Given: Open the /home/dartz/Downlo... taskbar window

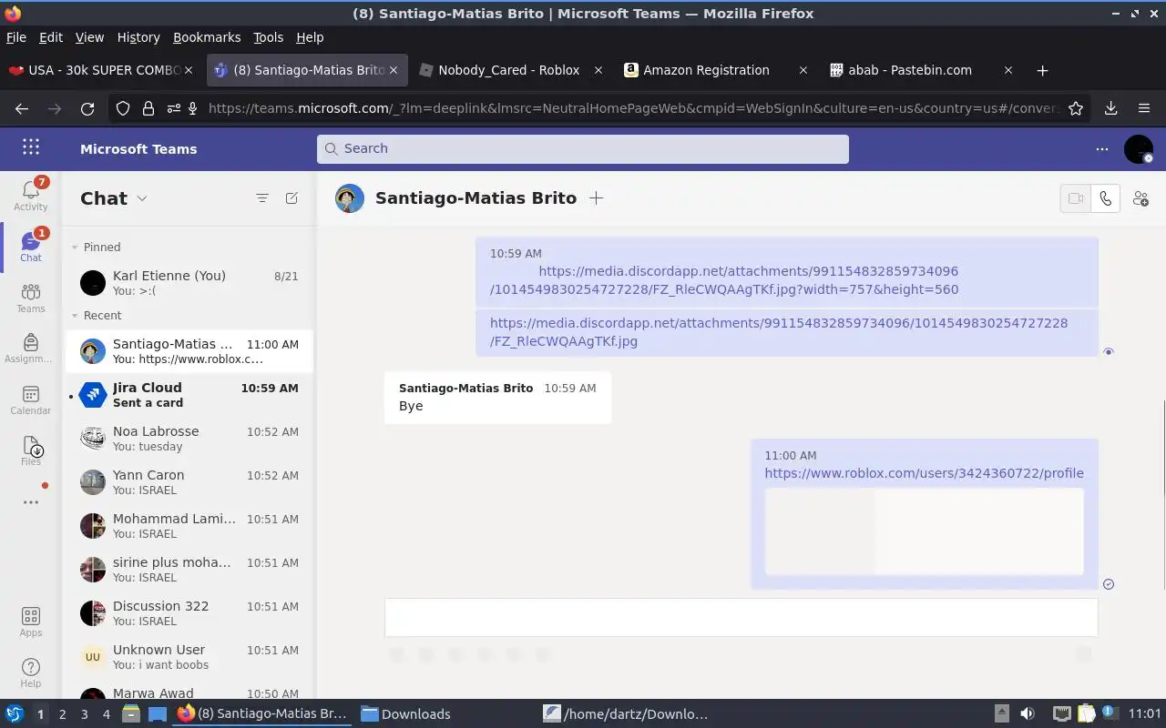Looking at the screenshot, I should (626, 714).
